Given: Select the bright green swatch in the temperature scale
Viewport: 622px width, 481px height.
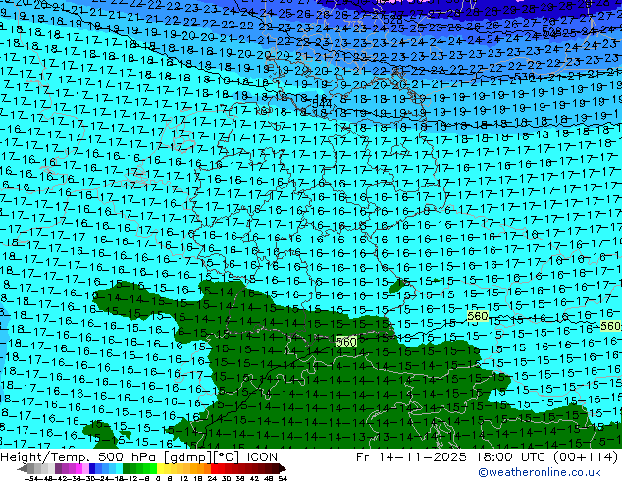Looking at the screenshot, I should pos(153,468).
